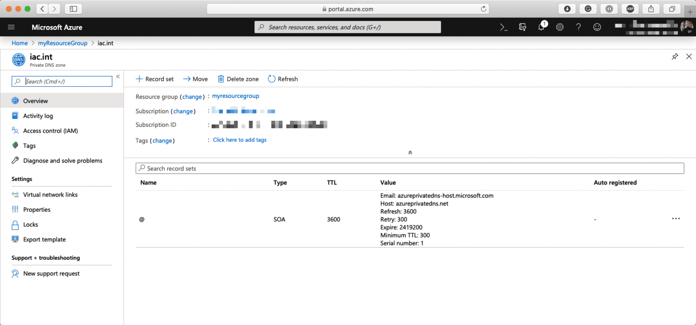
Task: Click the Safari share button
Action: click(651, 9)
